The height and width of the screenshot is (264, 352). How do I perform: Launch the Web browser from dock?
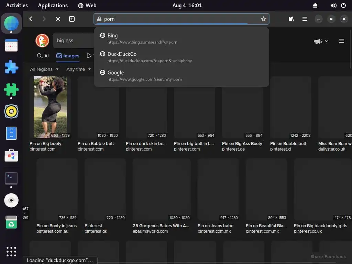click(11, 23)
